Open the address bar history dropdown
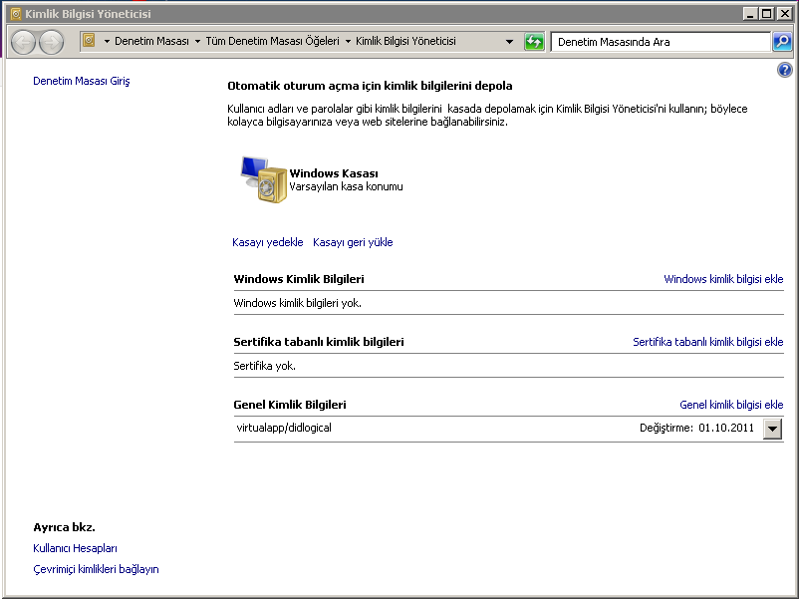The width and height of the screenshot is (799, 599). (509, 42)
